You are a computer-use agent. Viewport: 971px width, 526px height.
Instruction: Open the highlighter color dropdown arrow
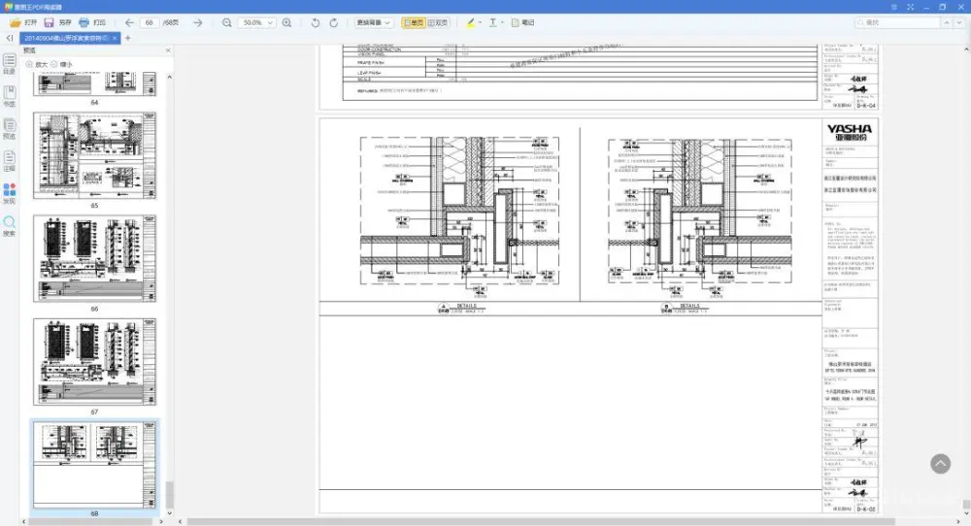[479, 22]
